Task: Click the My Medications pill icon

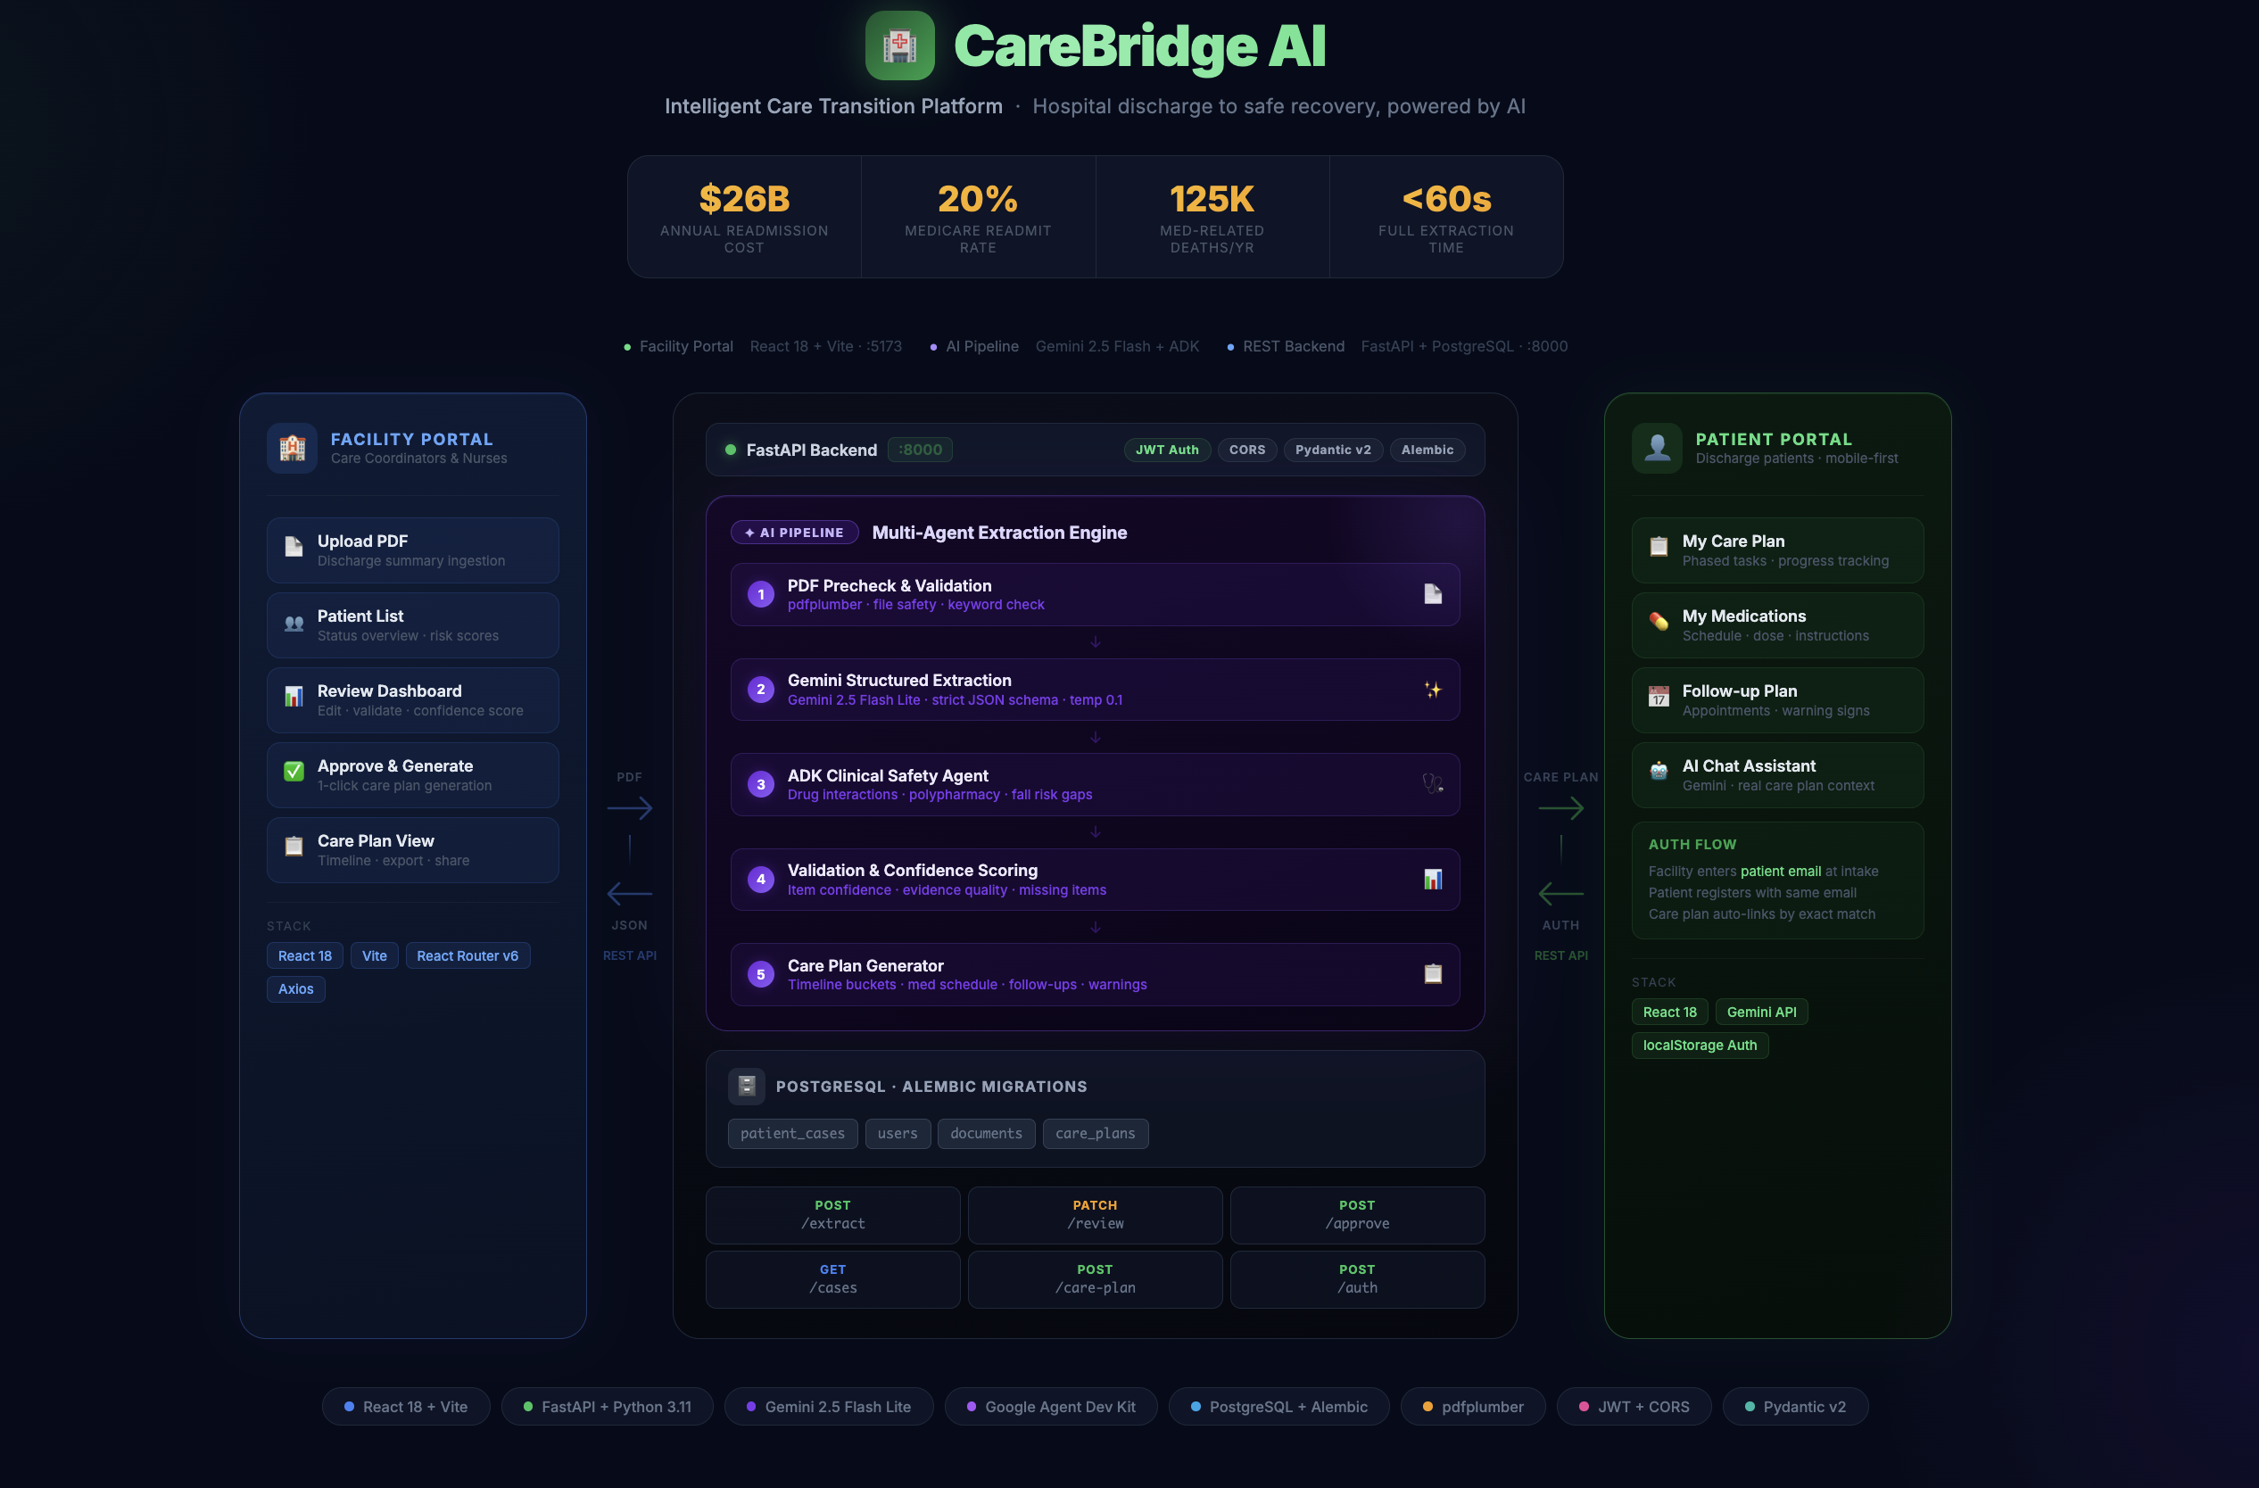Action: [1659, 622]
